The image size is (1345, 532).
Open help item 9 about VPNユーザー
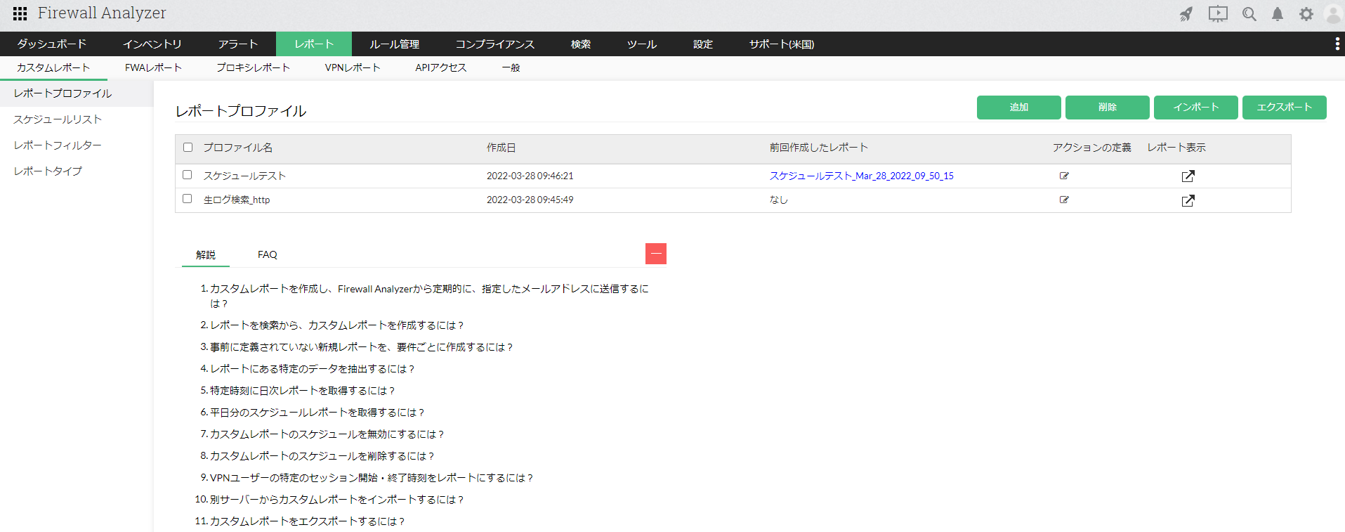(372, 478)
